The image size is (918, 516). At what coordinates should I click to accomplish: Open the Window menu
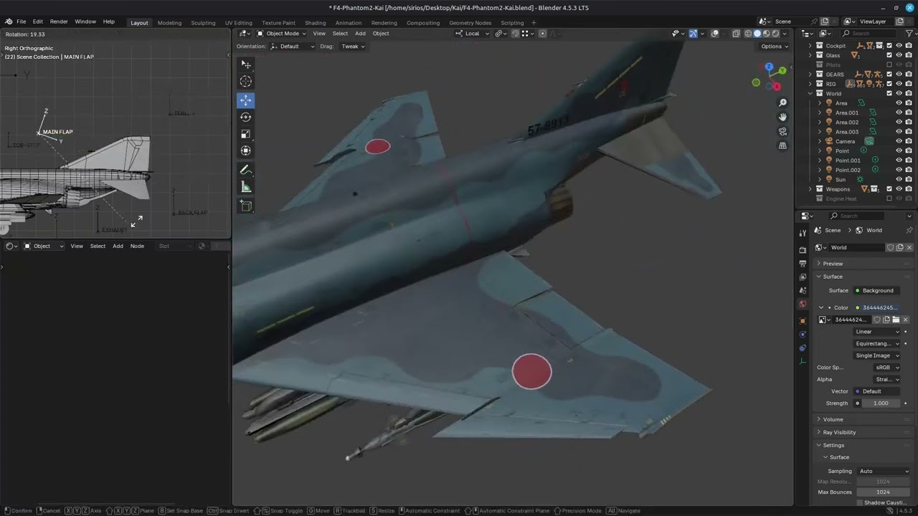(85, 21)
